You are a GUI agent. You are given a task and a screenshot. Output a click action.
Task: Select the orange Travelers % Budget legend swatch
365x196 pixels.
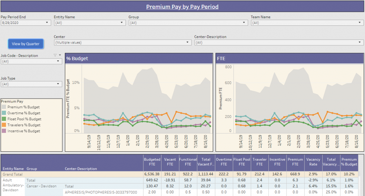pyautogui.click(x=4, y=125)
